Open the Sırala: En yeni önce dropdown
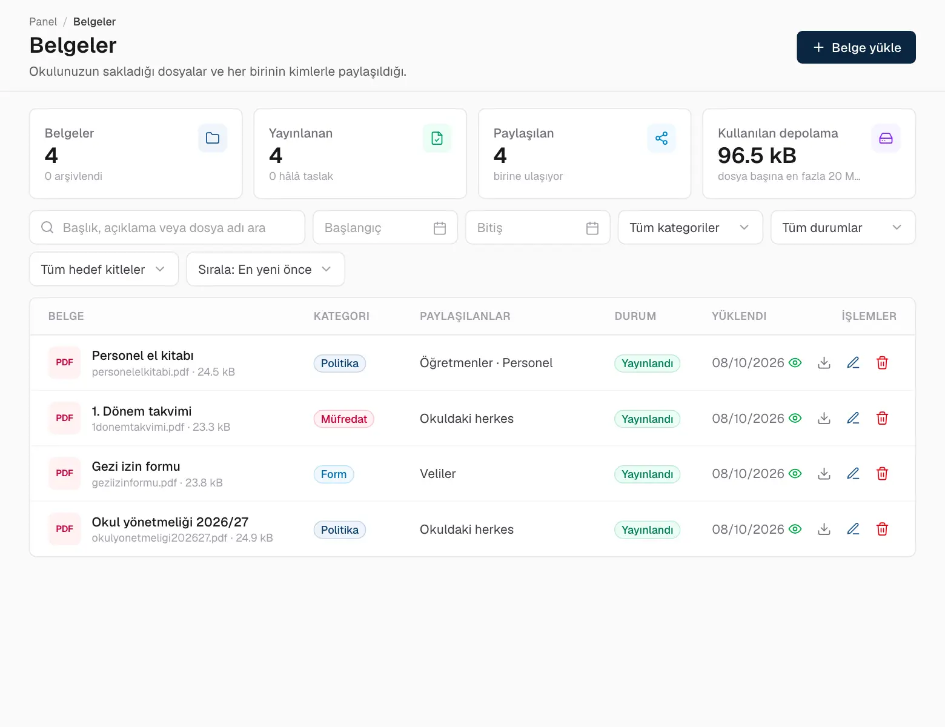Screen dimensions: 945x727 tap(265, 269)
